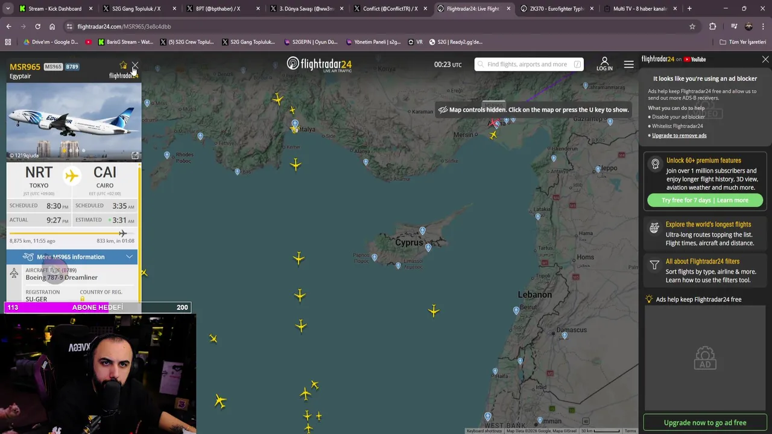Screen dimensions: 772x434
Task: Click the B789 aircraft type badge
Action: [72, 66]
